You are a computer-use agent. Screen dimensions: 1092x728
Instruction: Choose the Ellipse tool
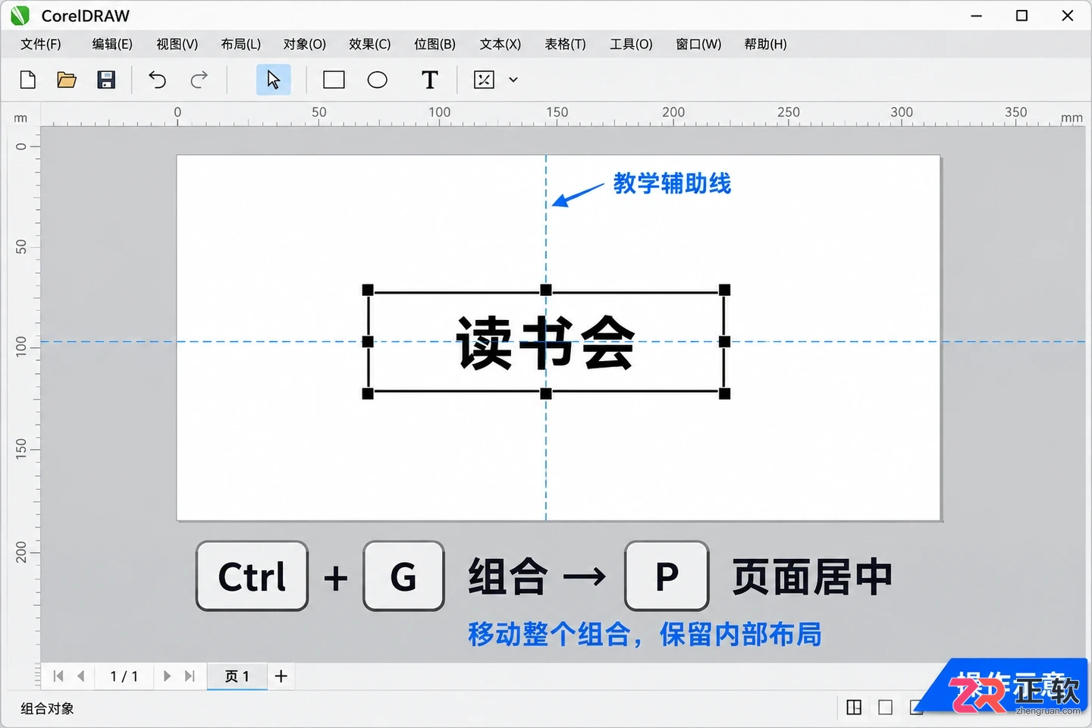(378, 80)
